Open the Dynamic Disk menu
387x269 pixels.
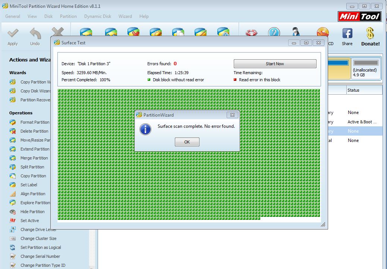tap(97, 16)
